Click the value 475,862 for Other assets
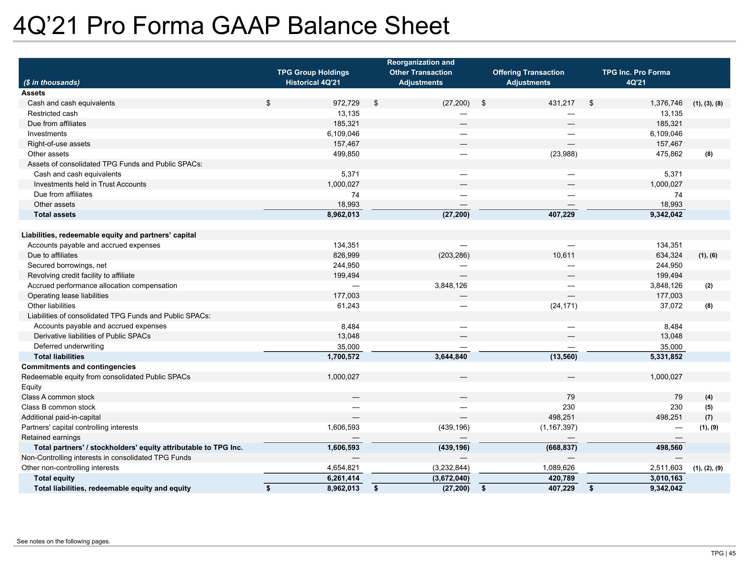The height and width of the screenshot is (561, 749). click(x=669, y=154)
